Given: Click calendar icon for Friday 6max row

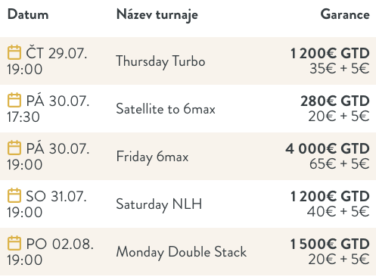Looking at the screenshot, I should pyautogui.click(x=14, y=148).
